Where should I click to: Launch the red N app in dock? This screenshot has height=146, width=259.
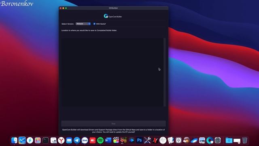pos(155,140)
